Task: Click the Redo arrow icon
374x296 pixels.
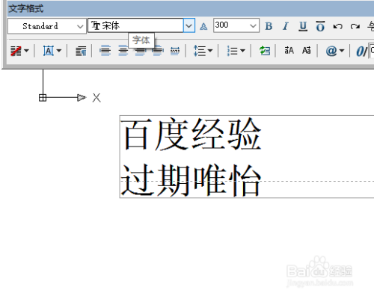Action: tap(355, 26)
